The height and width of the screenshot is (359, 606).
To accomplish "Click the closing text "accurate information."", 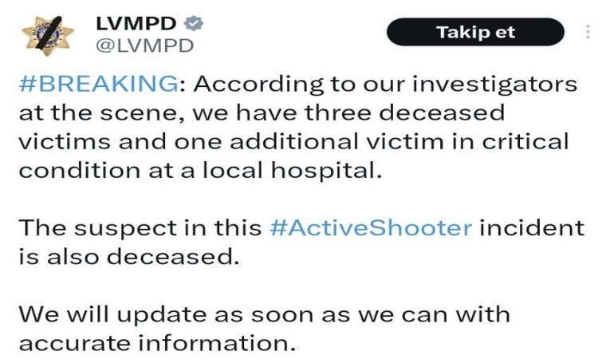I will click(x=155, y=343).
